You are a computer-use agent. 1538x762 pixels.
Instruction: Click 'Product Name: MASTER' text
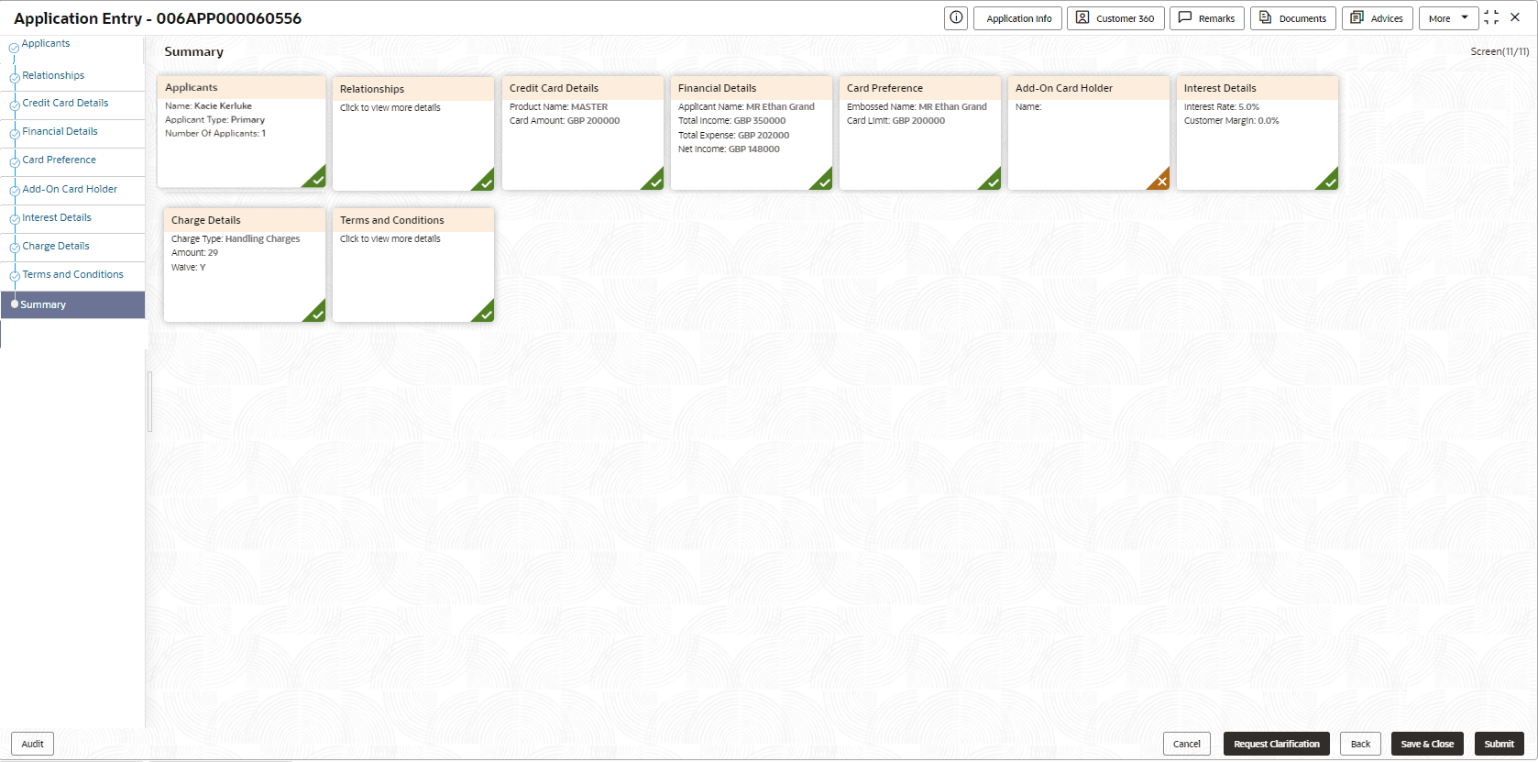point(558,106)
